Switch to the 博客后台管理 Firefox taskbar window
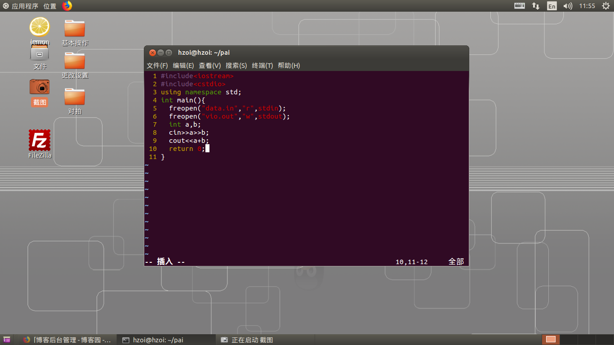This screenshot has width=614, height=345. click(x=67, y=340)
